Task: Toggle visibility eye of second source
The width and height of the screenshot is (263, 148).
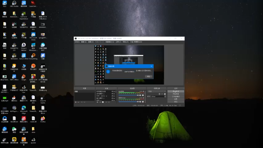Action: click(x=112, y=94)
